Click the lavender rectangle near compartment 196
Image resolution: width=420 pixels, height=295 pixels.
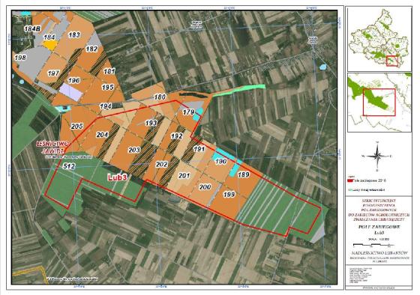pos(71,92)
